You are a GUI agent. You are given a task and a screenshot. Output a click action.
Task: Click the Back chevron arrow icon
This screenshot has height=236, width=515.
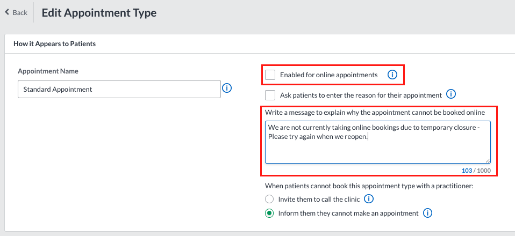[7, 12]
